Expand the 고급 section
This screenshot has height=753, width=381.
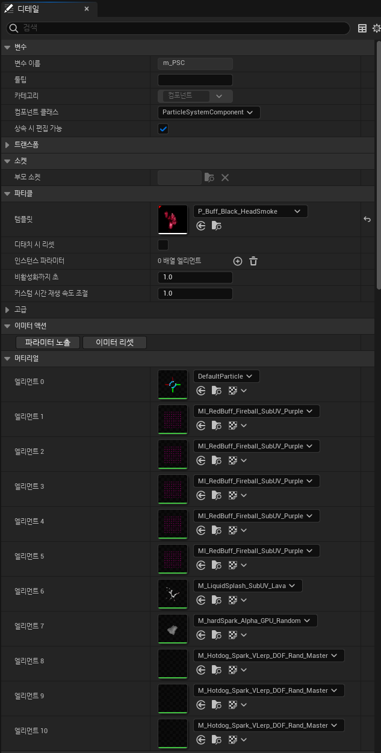click(7, 310)
